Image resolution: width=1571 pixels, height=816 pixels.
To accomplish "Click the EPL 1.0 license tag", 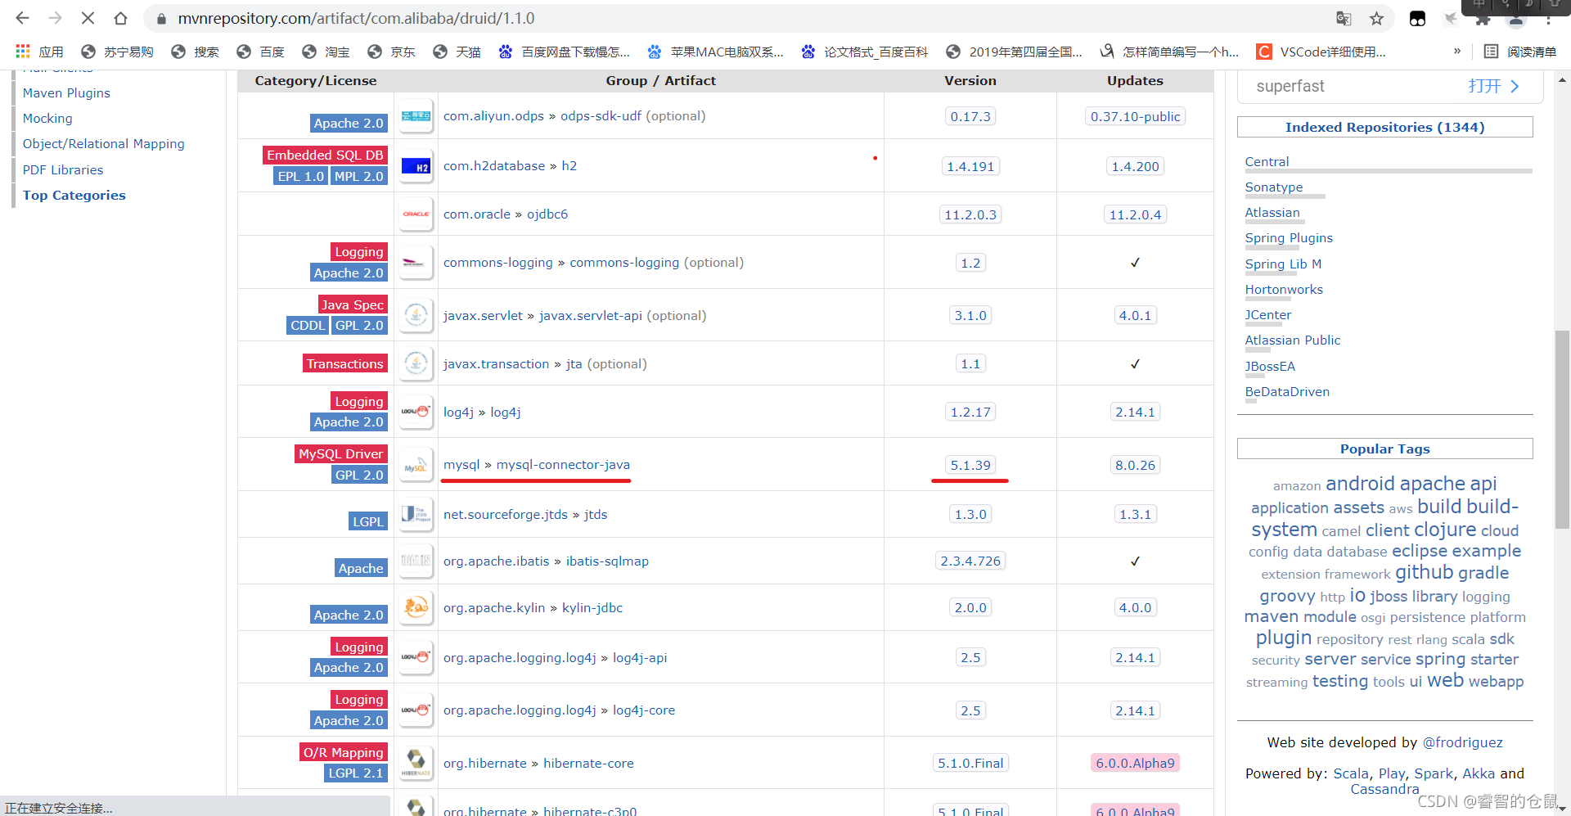I will 301,177.
